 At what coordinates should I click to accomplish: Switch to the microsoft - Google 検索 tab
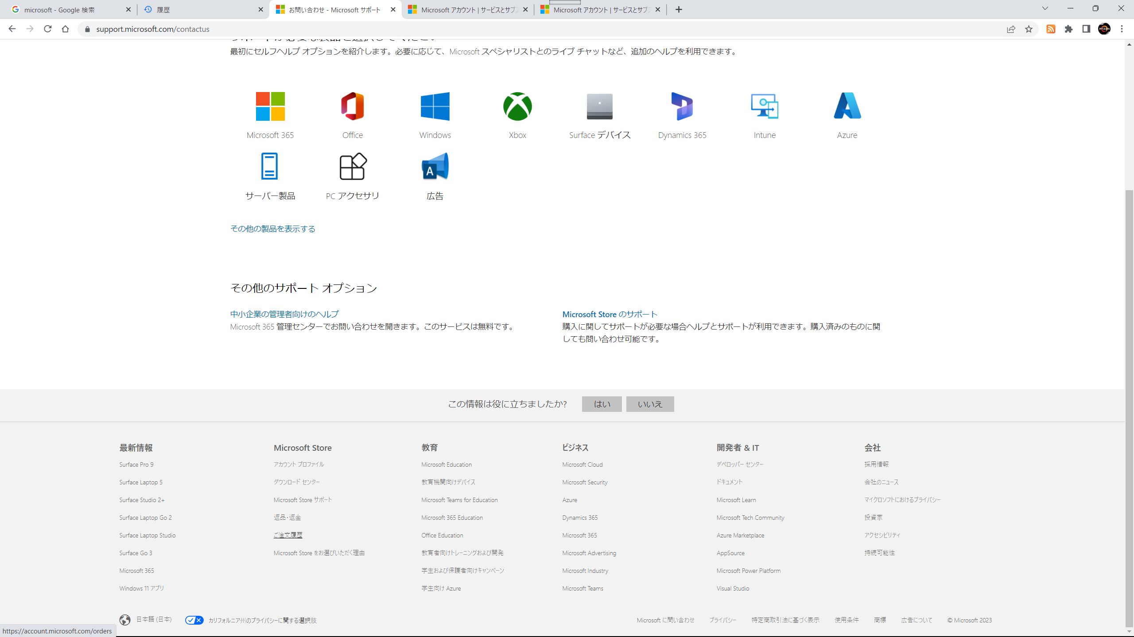pos(71,9)
